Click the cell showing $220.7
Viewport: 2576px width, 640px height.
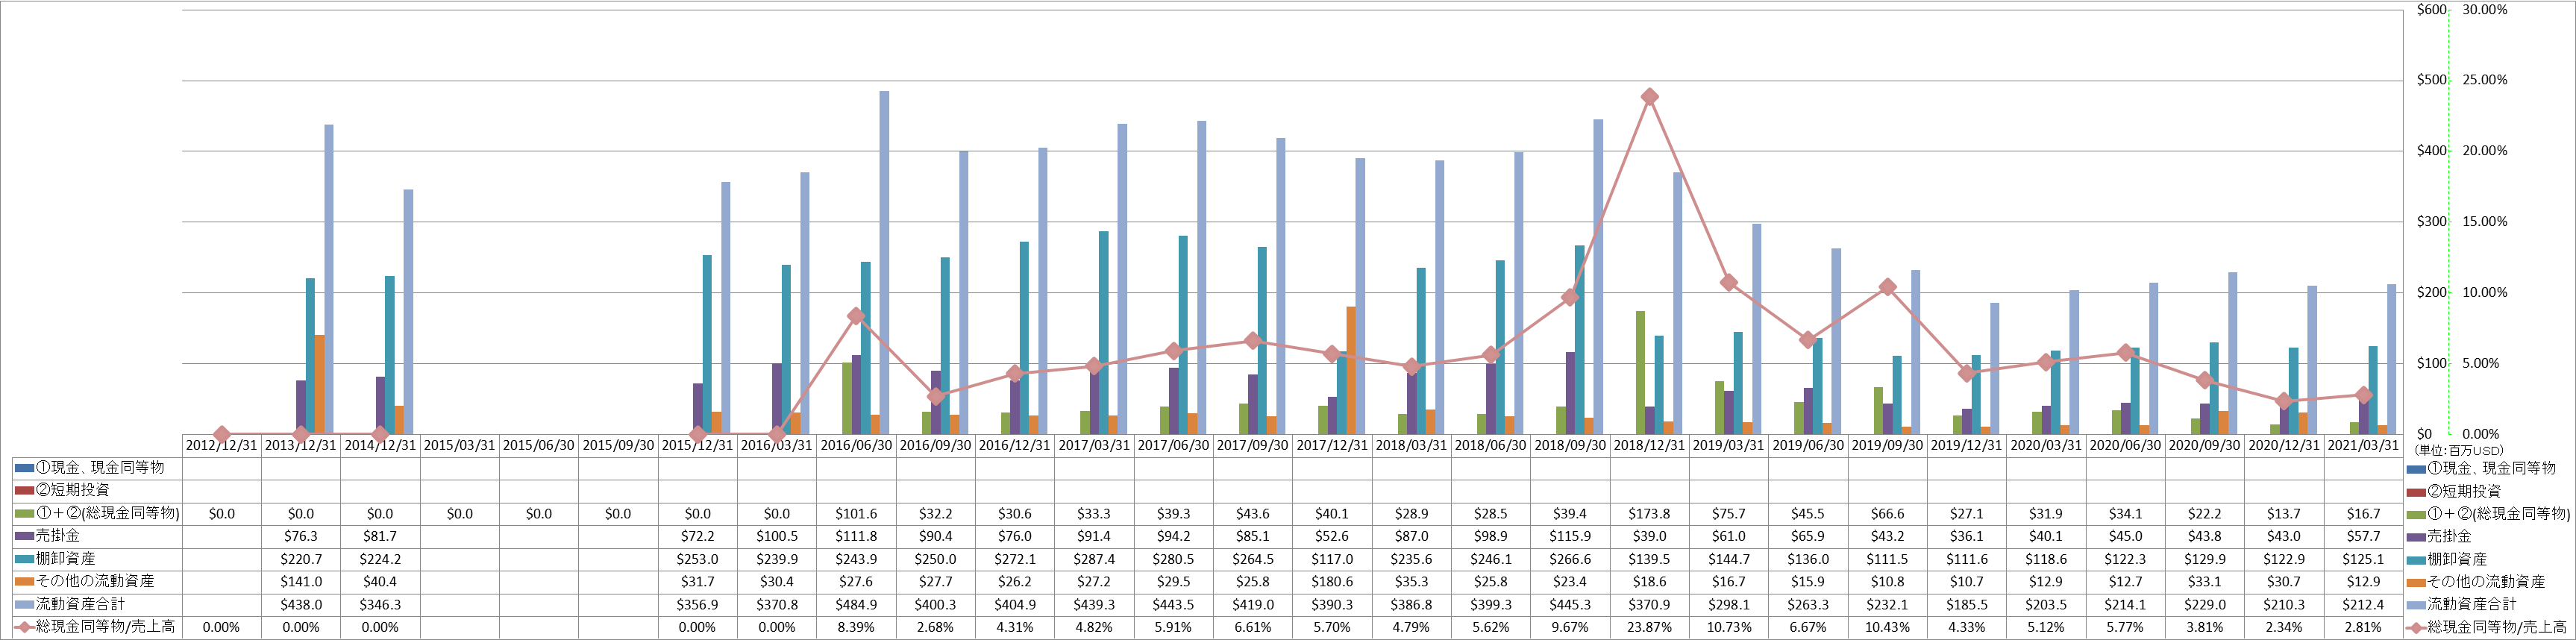click(x=301, y=559)
